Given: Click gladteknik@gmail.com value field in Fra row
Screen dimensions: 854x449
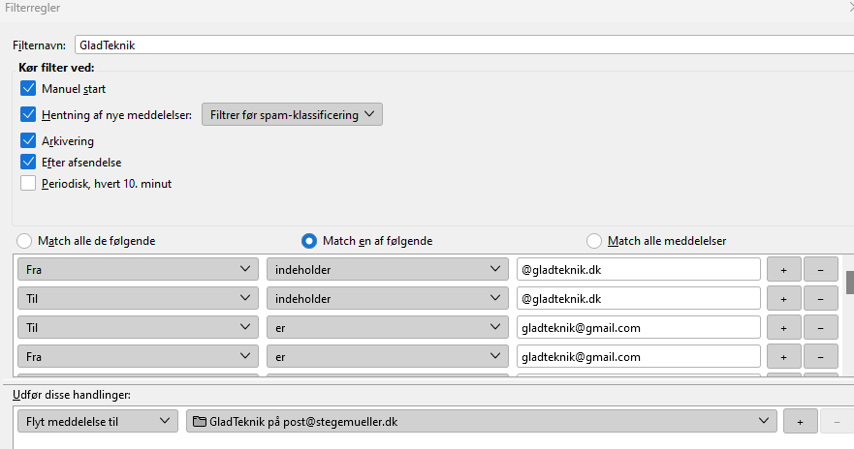Looking at the screenshot, I should 639,357.
